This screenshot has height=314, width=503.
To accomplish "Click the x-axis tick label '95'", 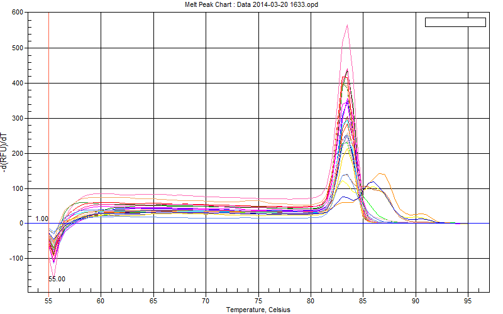I will pyautogui.click(x=468, y=301).
